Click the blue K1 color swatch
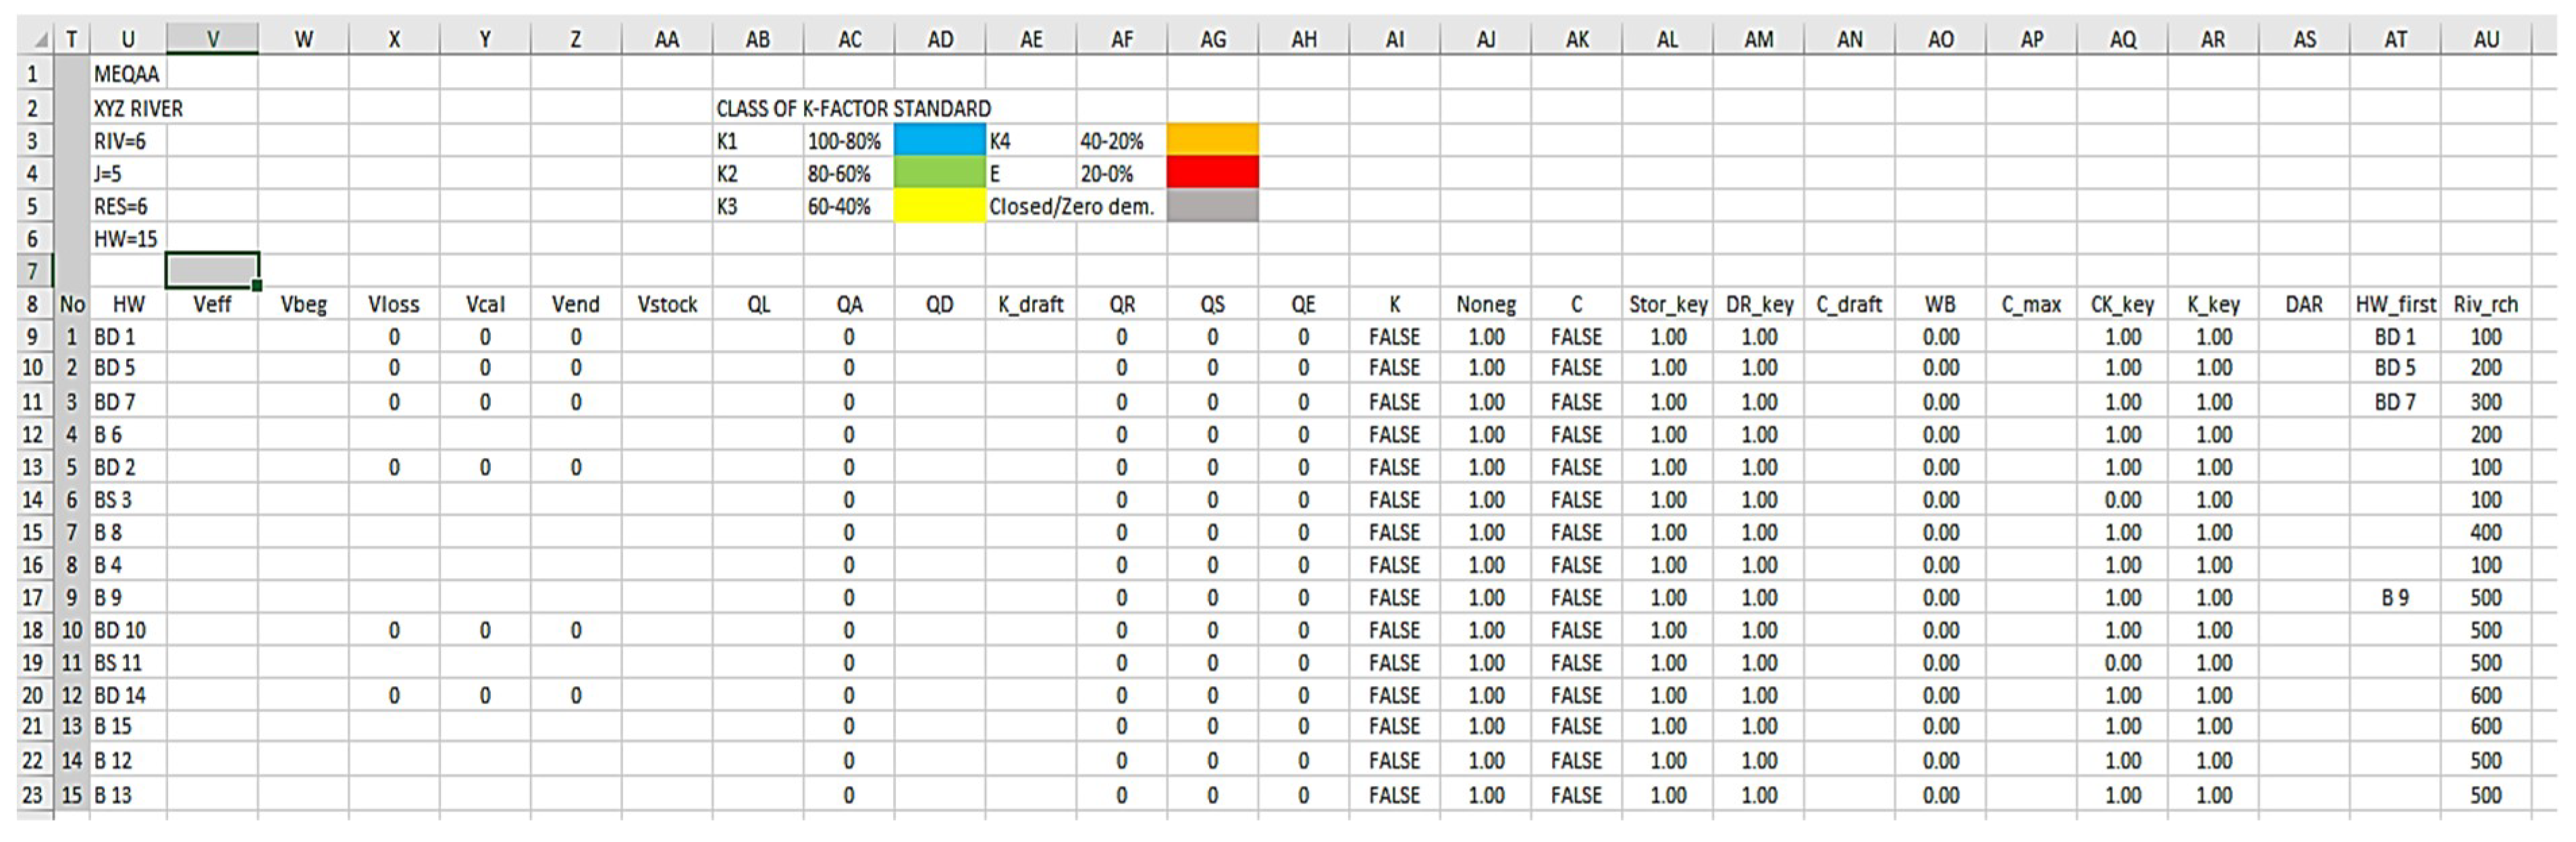 pos(939,141)
